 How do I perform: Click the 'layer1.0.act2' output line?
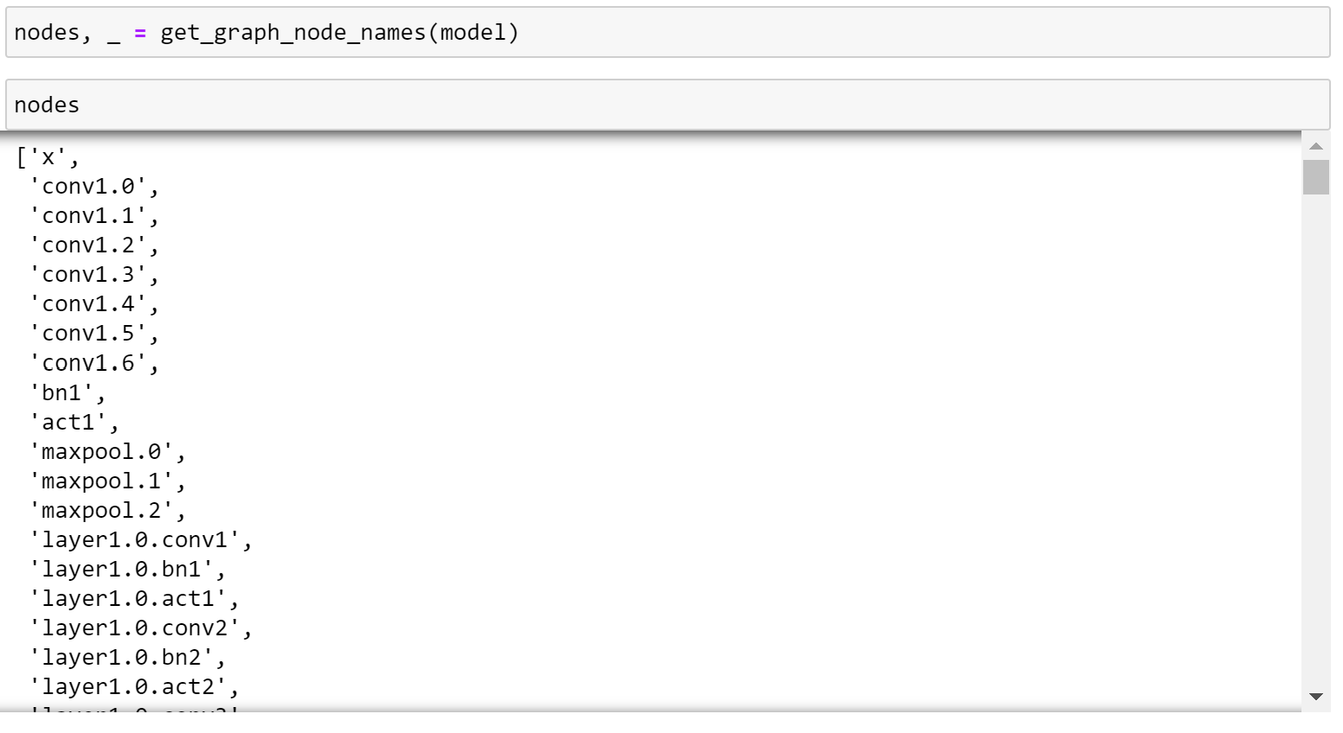[x=135, y=686]
